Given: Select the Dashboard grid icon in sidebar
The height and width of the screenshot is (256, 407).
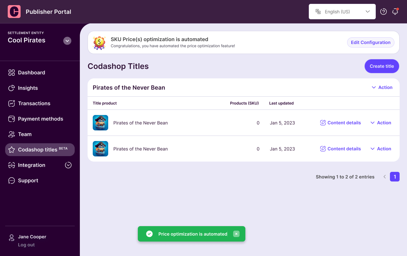Looking at the screenshot, I should coord(12,73).
